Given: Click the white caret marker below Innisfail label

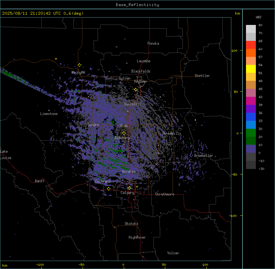Looking at the screenshot, I should 128,111.
